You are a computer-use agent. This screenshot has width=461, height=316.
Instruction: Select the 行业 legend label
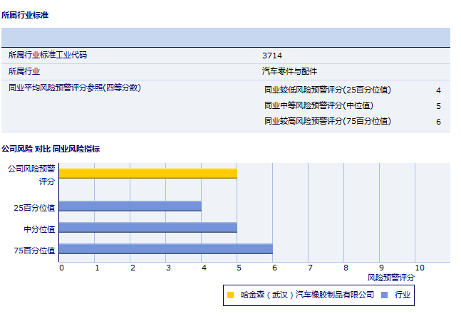point(403,294)
